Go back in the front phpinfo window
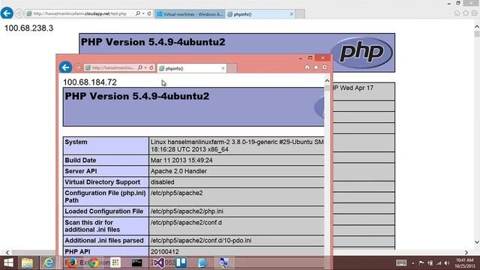The image size is (480, 270). [65, 67]
